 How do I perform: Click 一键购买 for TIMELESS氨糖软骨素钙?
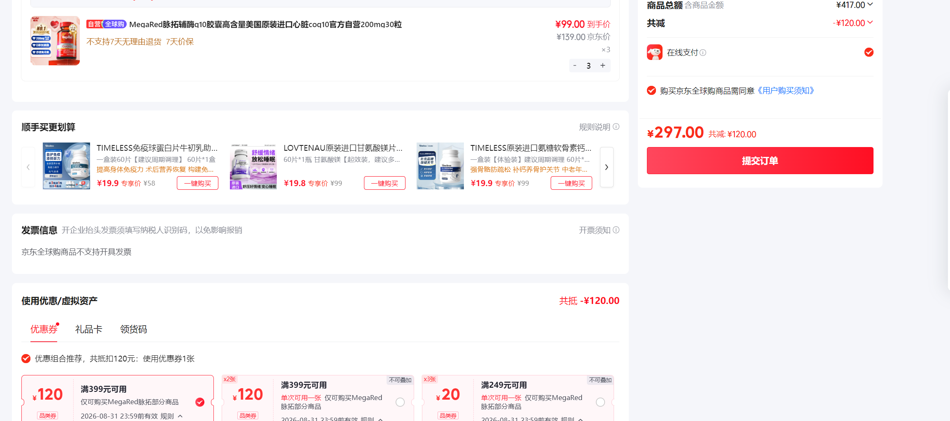571,183
